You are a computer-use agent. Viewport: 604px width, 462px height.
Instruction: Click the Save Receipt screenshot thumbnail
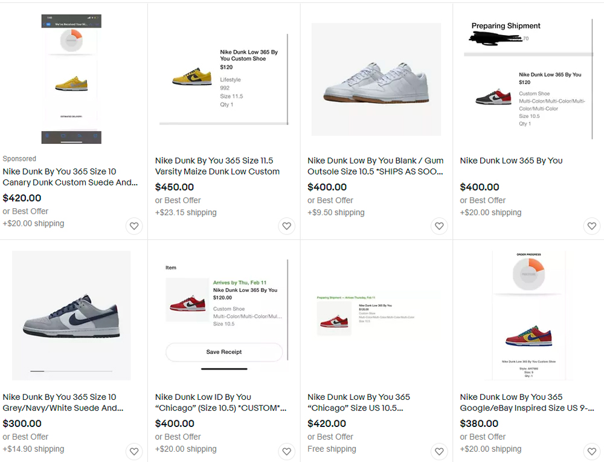224,315
